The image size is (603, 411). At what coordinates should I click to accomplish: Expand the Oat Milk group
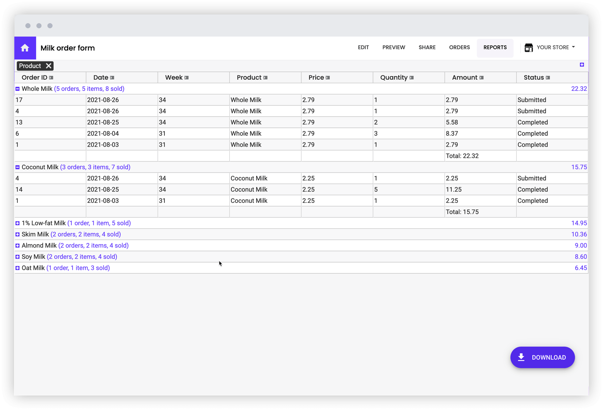pos(17,268)
